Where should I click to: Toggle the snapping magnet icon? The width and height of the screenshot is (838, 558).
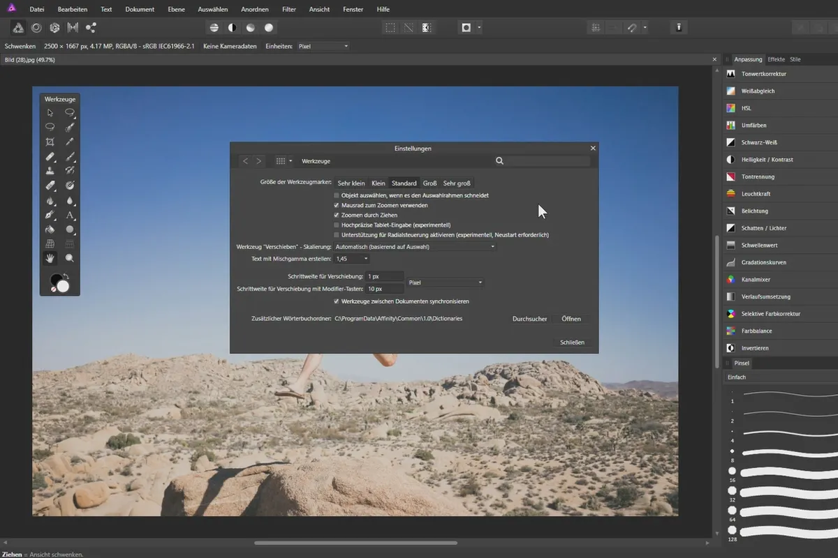point(631,28)
